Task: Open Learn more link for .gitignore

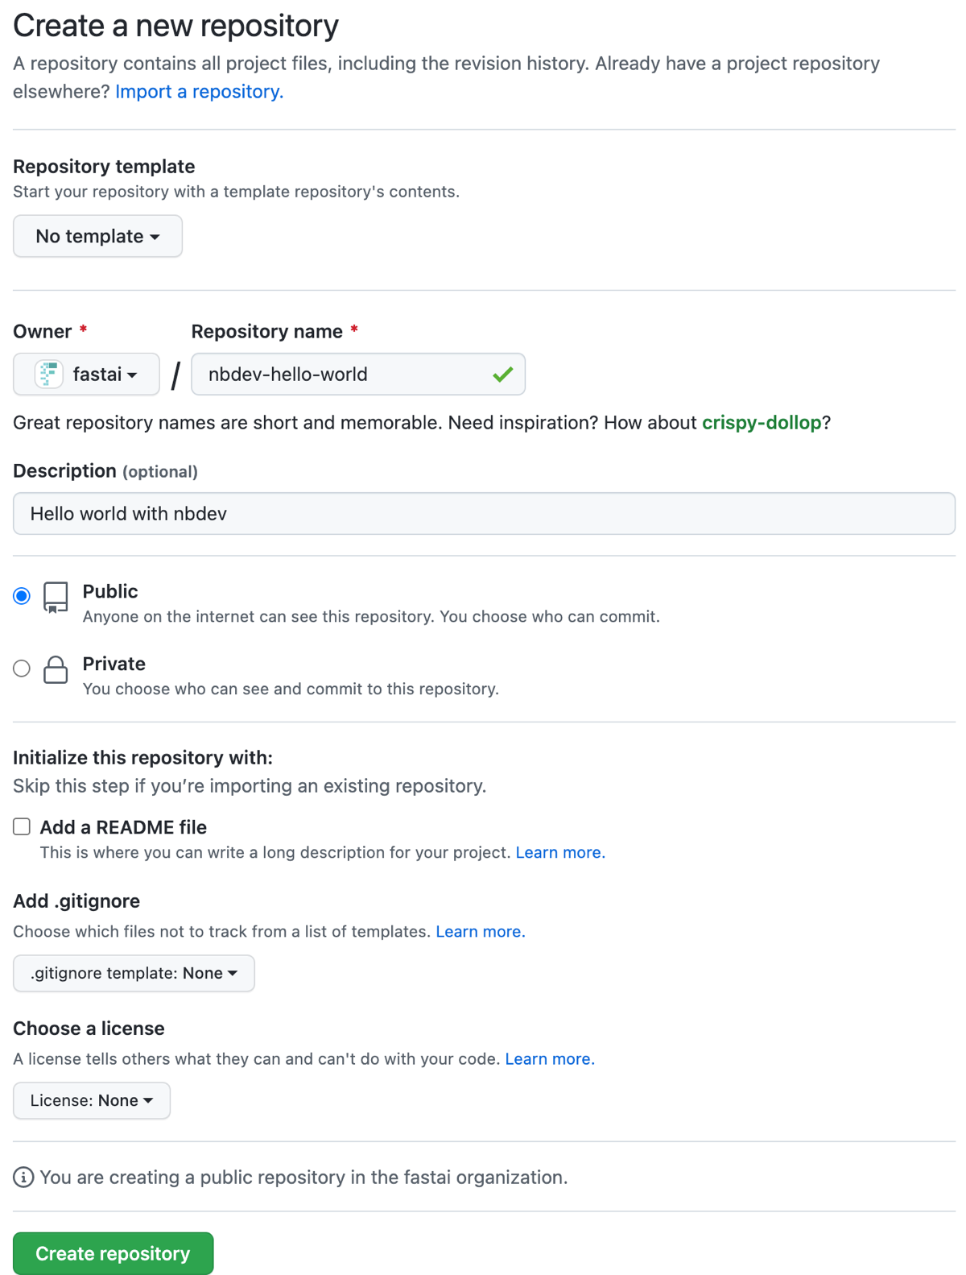Action: 480,932
